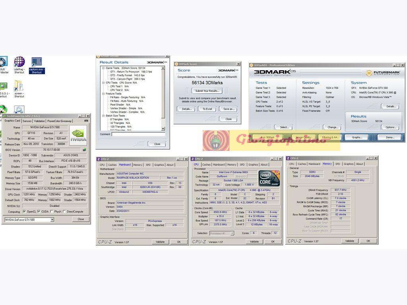Image resolution: width=407 pixels, height=305 pixels.
Task: Click the 6563.6 MHz Core Speed value
Action: 220,212
